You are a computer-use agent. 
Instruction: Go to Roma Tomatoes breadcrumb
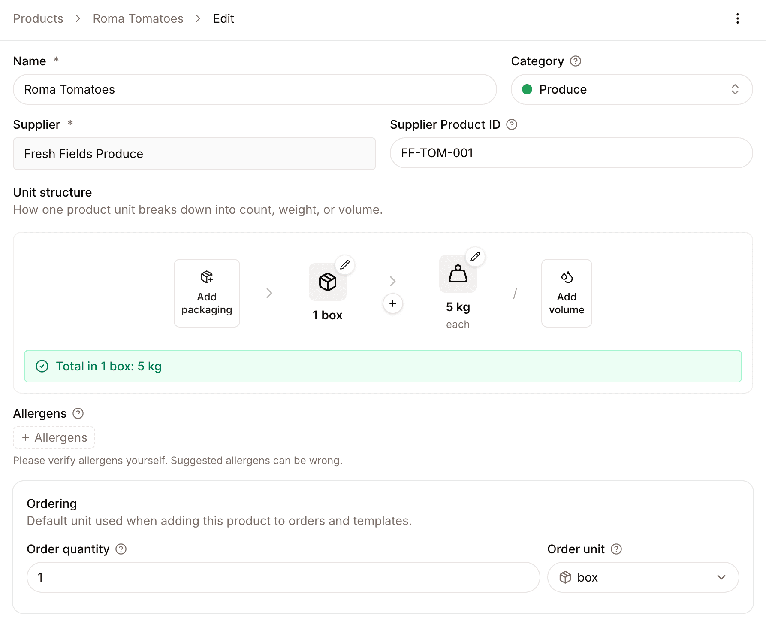tap(138, 18)
